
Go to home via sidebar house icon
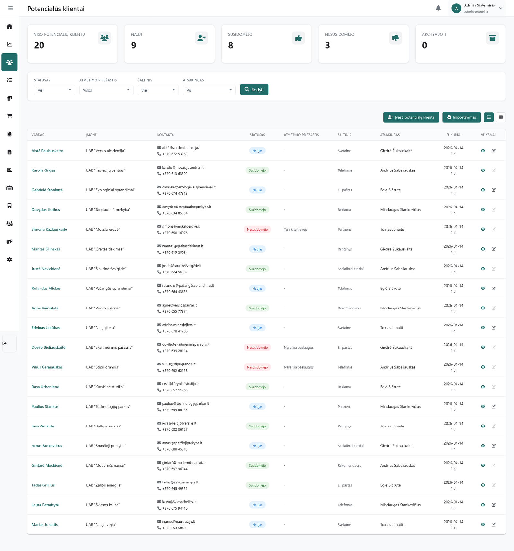coord(9,26)
